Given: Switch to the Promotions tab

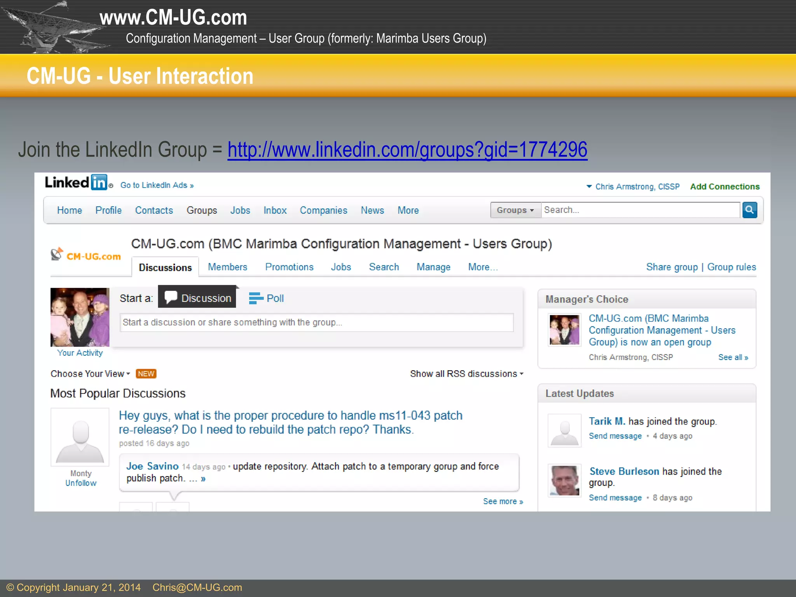Looking at the screenshot, I should pos(289,267).
